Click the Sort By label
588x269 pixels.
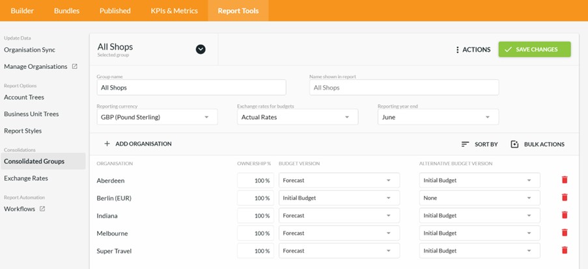pos(486,144)
